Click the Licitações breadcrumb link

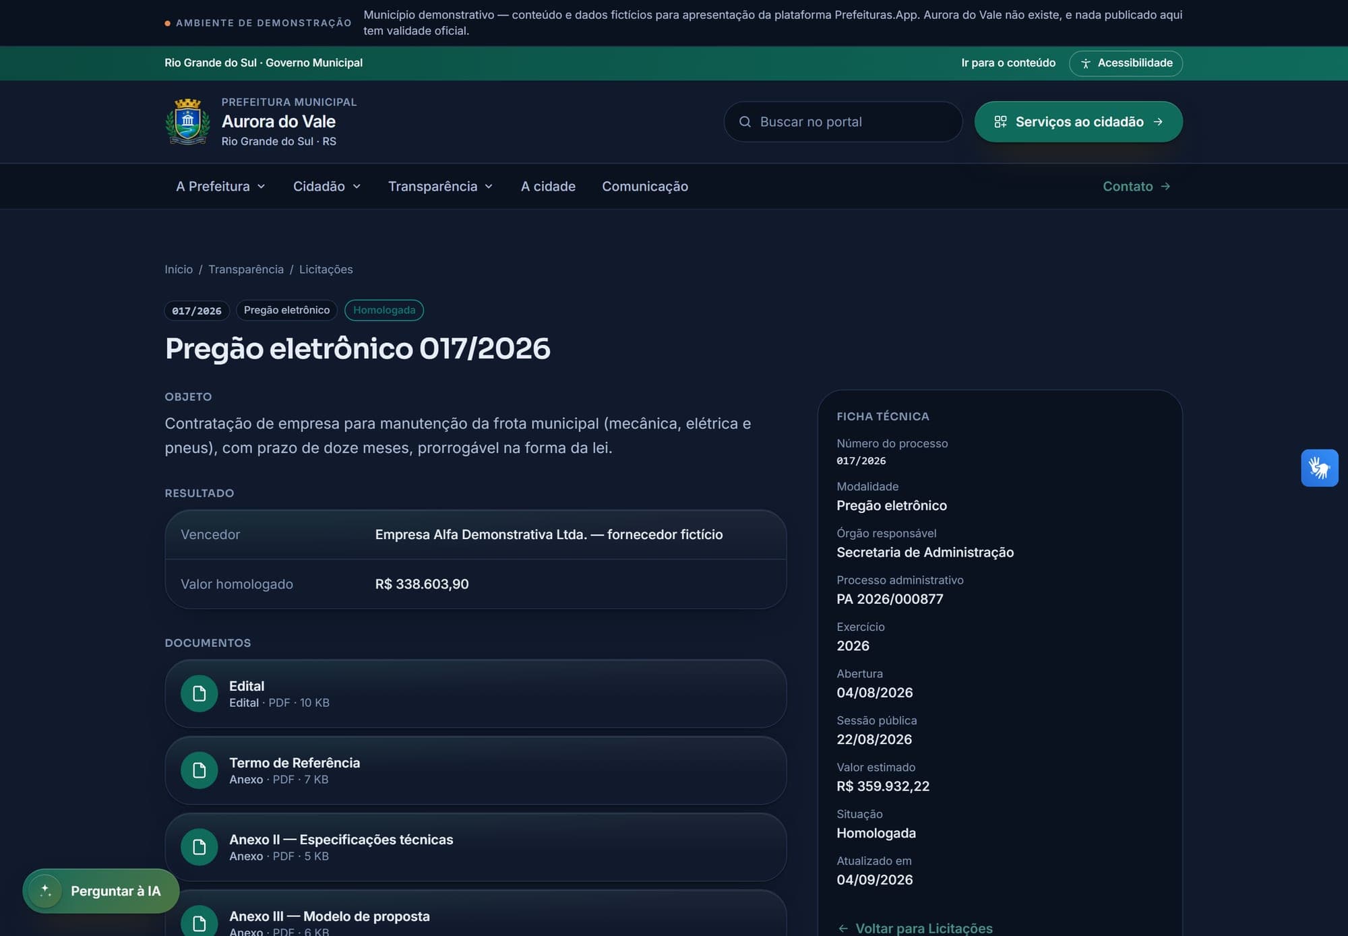coord(326,270)
